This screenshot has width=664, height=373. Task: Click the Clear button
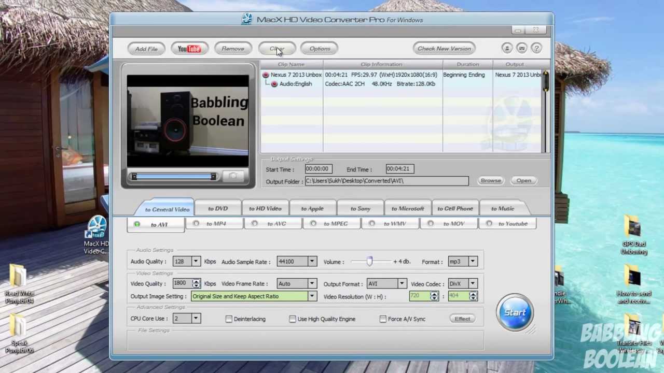pyautogui.click(x=277, y=49)
